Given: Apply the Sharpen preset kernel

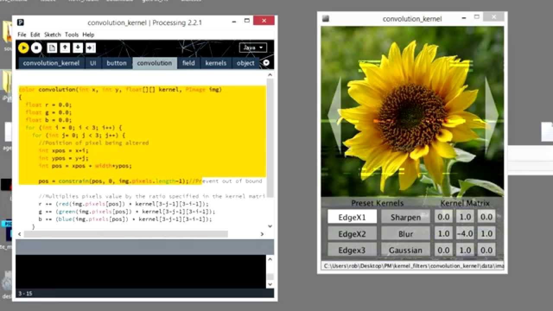Looking at the screenshot, I should point(406,217).
